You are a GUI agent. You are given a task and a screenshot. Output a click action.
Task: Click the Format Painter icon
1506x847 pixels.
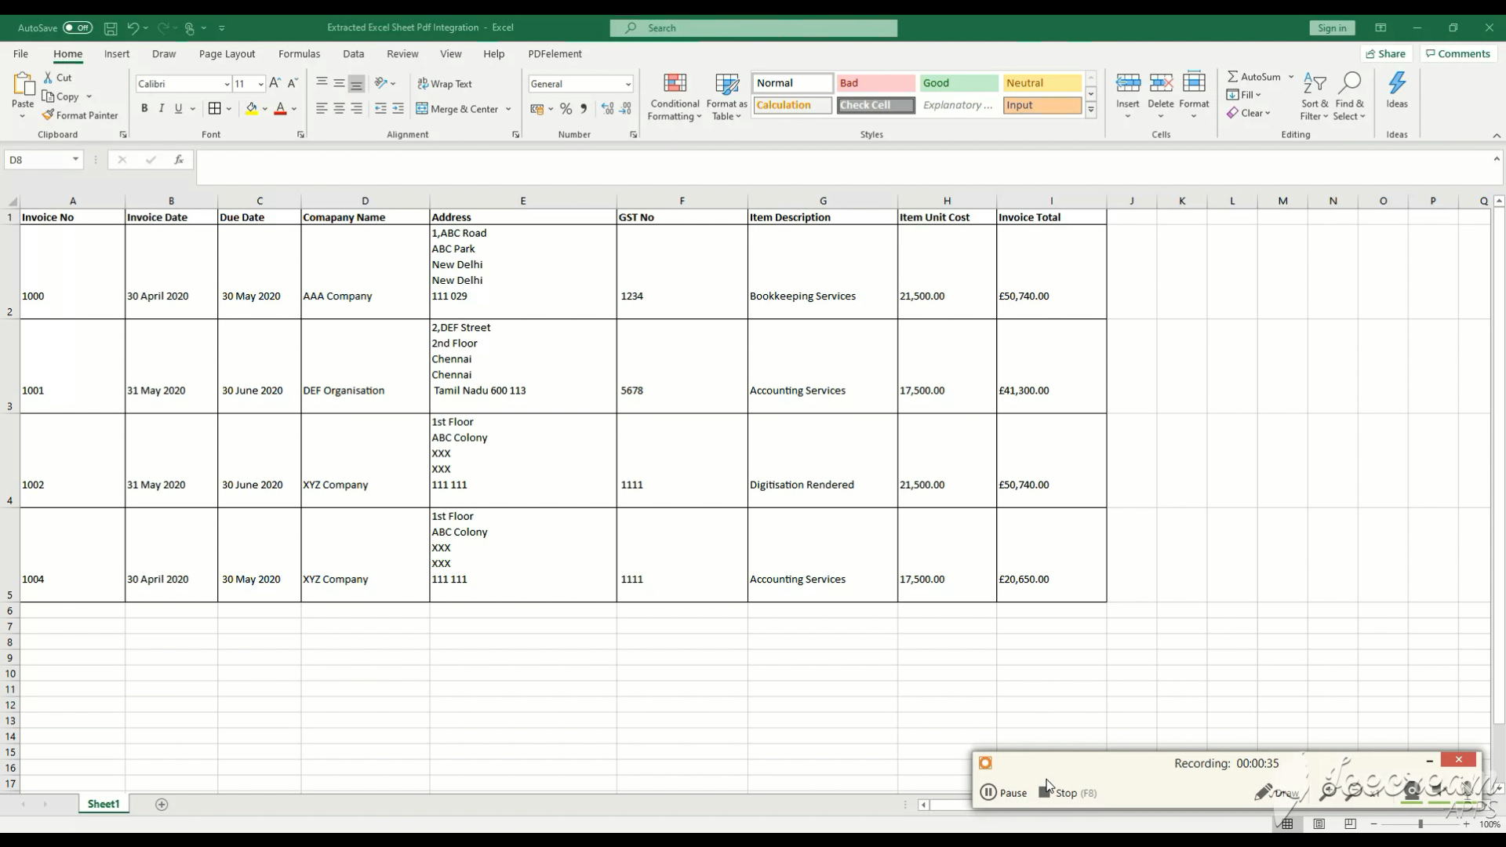tap(49, 115)
